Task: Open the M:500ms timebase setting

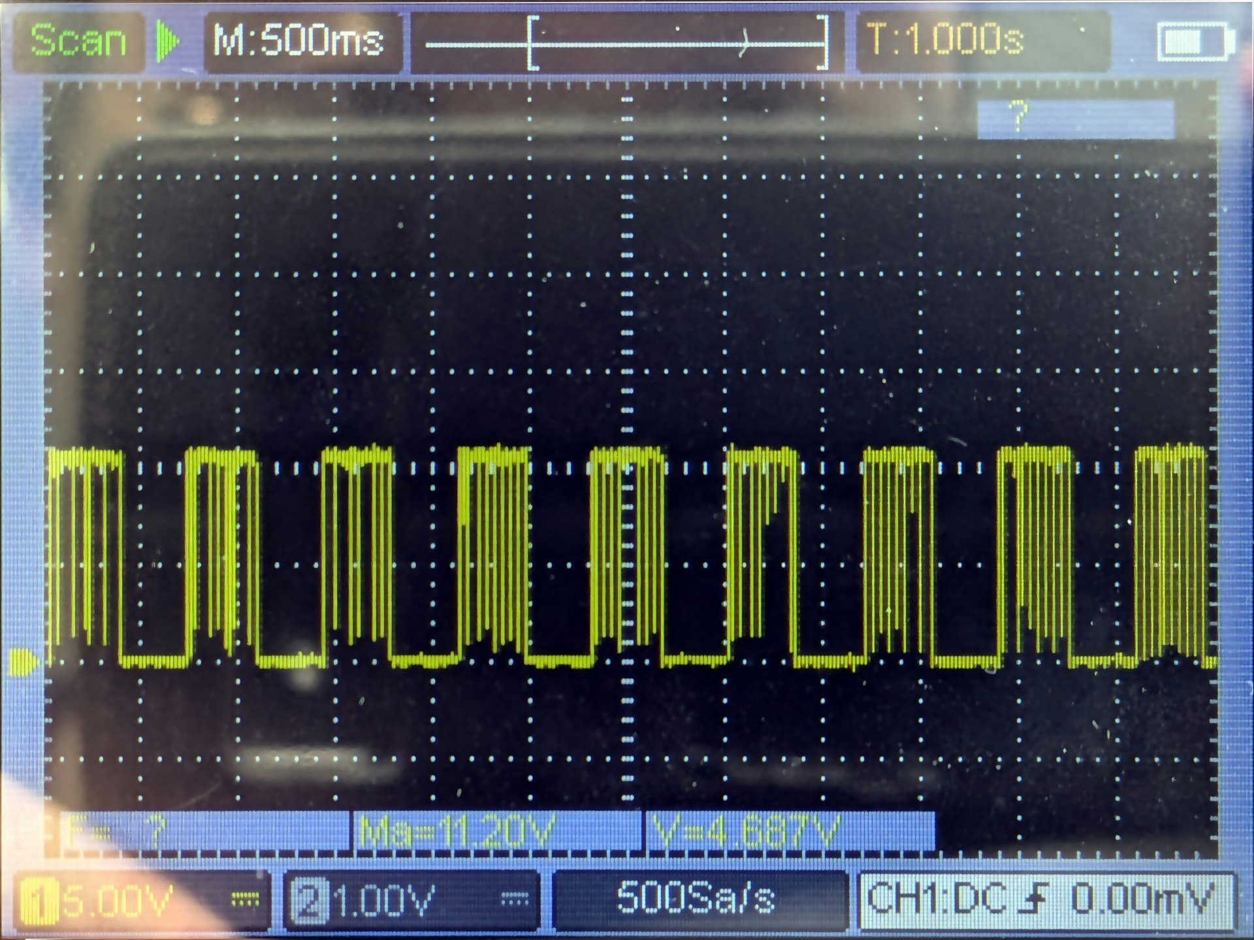Action: coord(299,41)
